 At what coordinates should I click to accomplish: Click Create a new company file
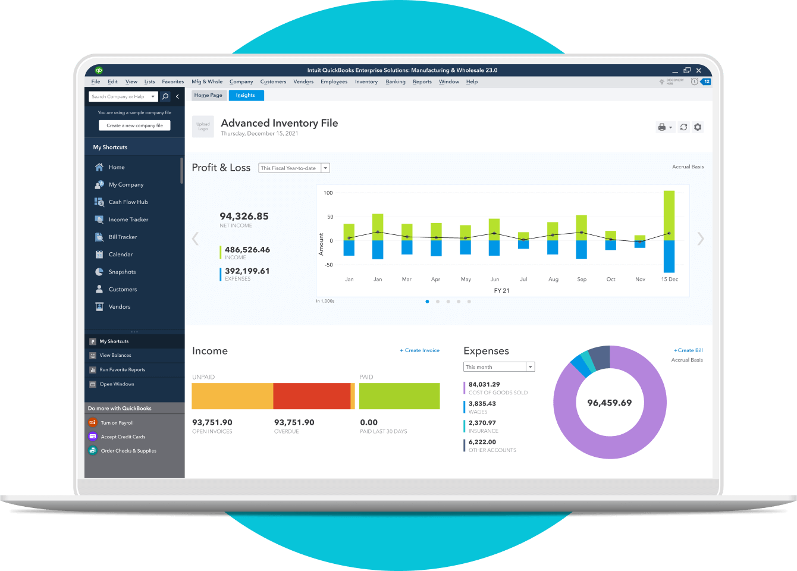(x=134, y=126)
